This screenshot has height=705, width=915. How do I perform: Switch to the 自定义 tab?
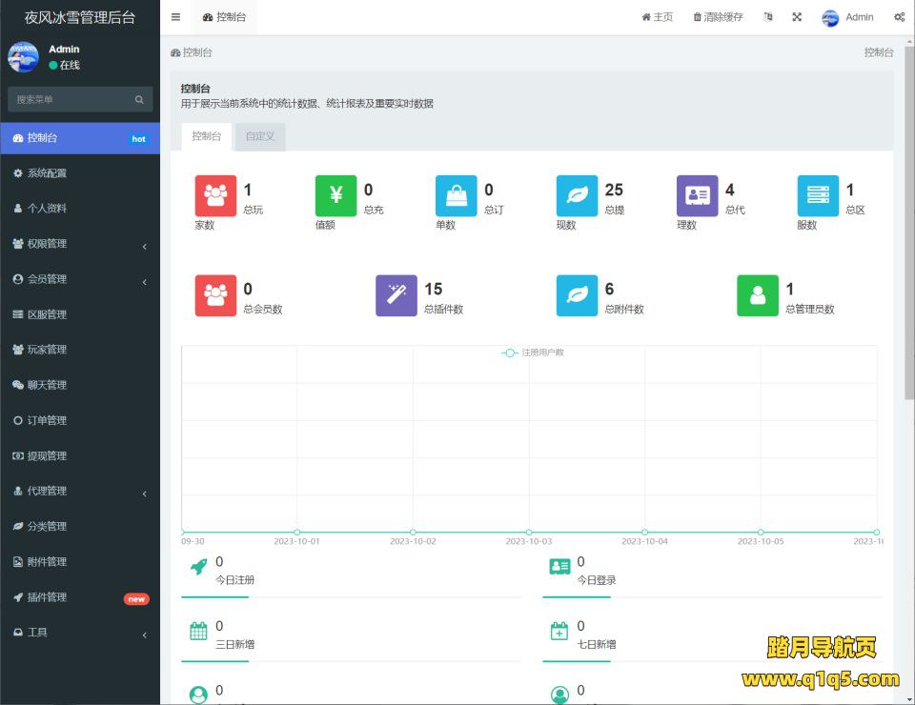259,136
